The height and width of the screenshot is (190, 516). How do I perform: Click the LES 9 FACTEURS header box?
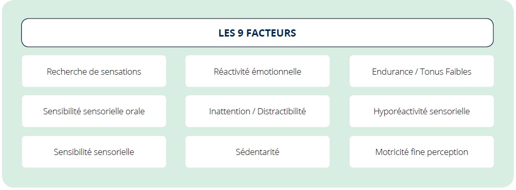(x=257, y=32)
